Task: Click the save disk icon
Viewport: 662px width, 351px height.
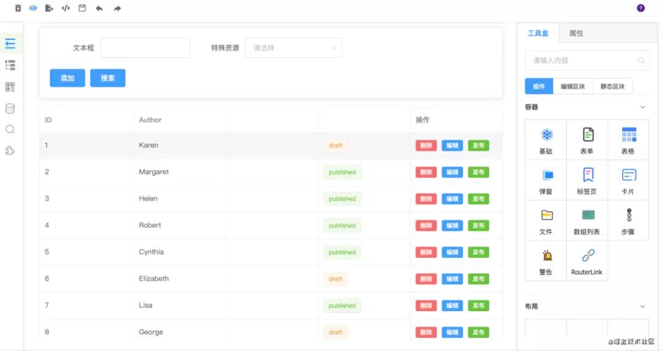Action: coord(82,8)
